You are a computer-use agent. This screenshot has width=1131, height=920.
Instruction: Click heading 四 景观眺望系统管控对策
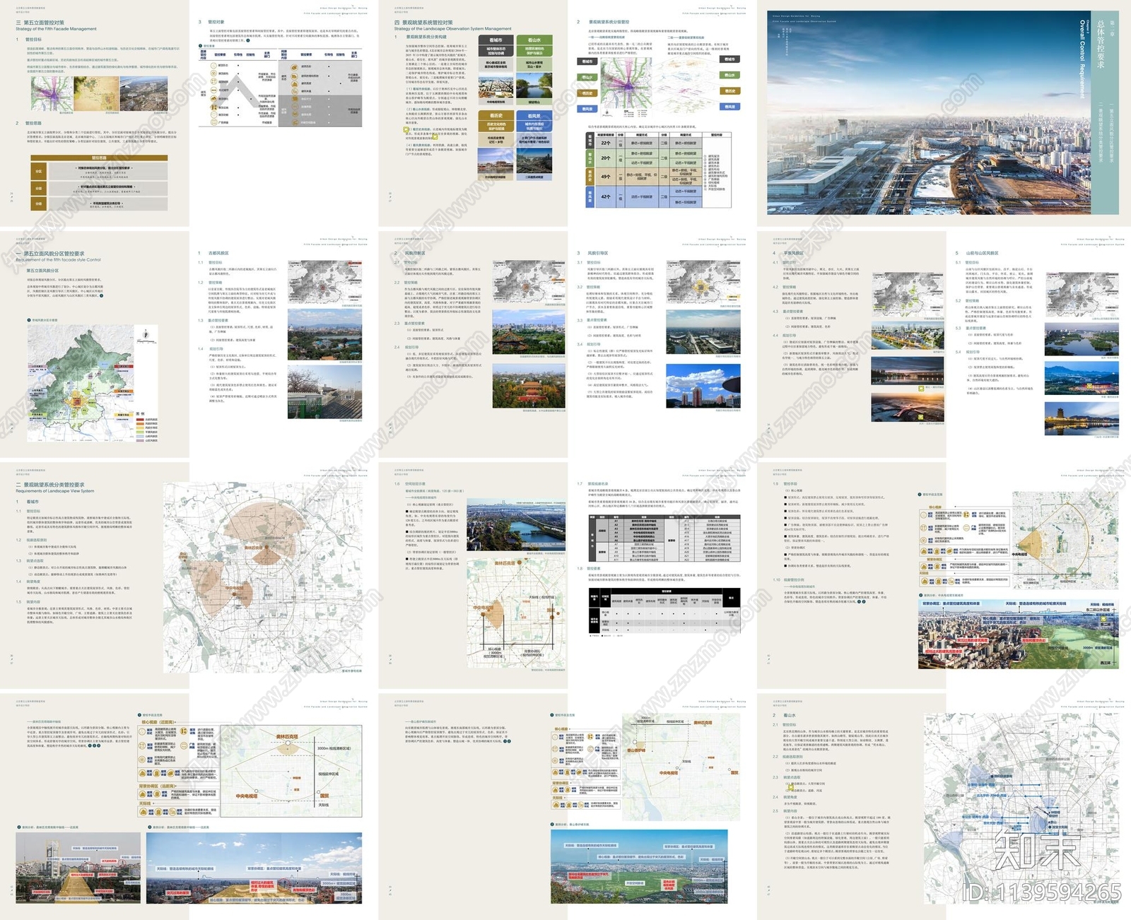coord(423,23)
